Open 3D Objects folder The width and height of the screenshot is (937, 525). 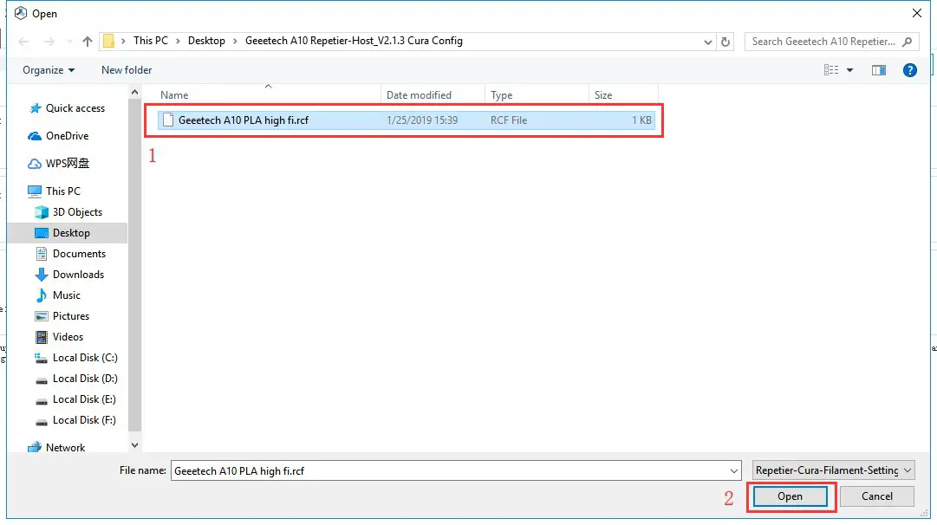[68, 212]
